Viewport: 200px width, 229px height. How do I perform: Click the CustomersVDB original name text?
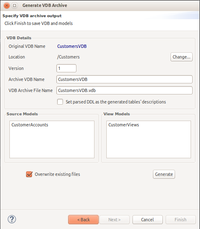click(72, 46)
